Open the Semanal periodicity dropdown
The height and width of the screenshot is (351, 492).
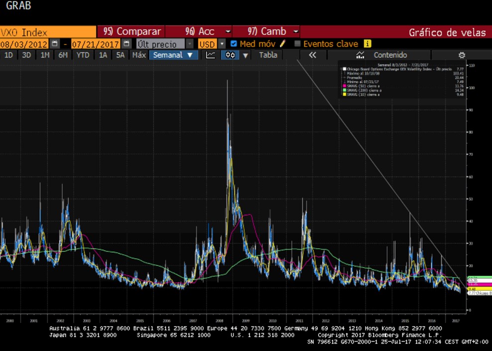tap(174, 55)
